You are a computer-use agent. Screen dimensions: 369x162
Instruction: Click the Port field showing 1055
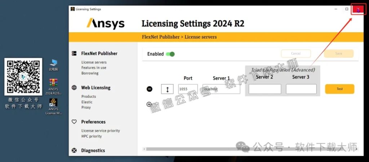pyautogui.click(x=188, y=89)
